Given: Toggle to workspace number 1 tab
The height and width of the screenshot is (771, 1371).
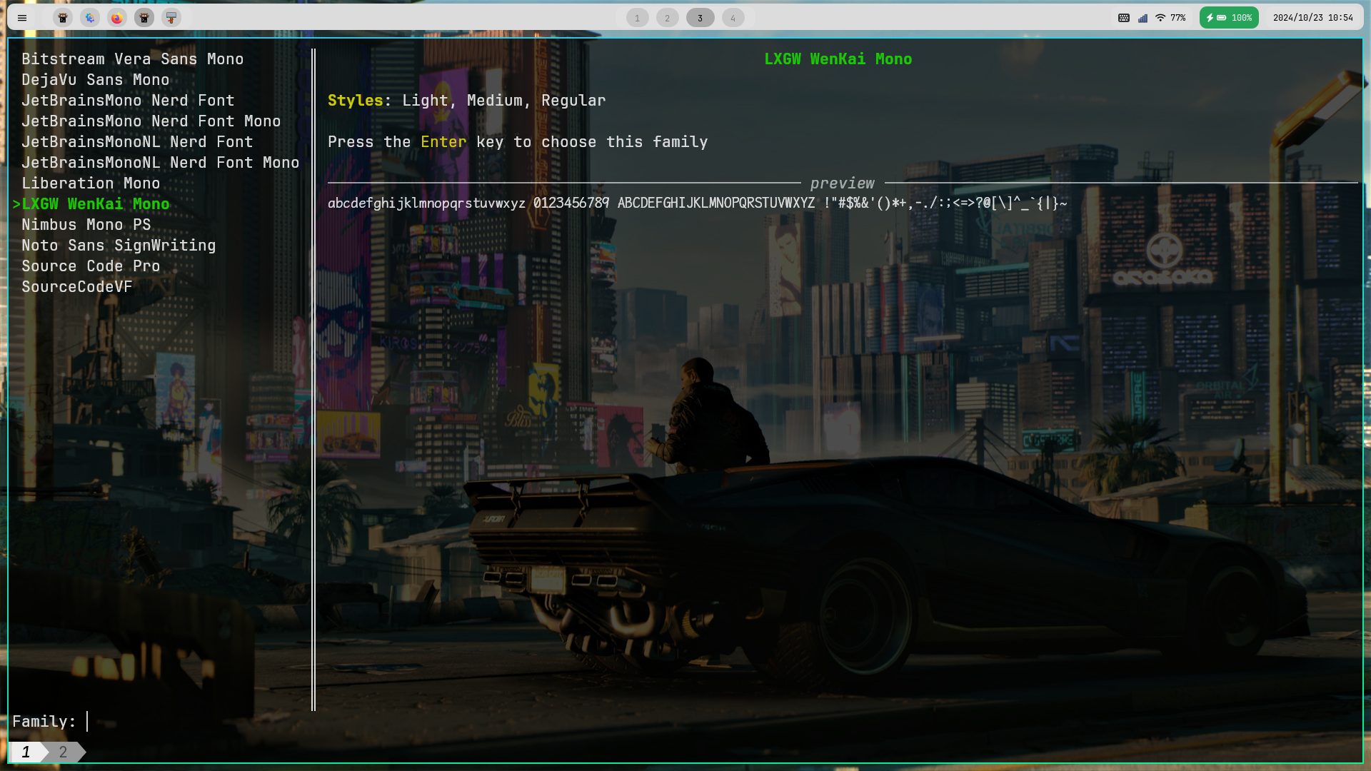Looking at the screenshot, I should [x=638, y=17].
